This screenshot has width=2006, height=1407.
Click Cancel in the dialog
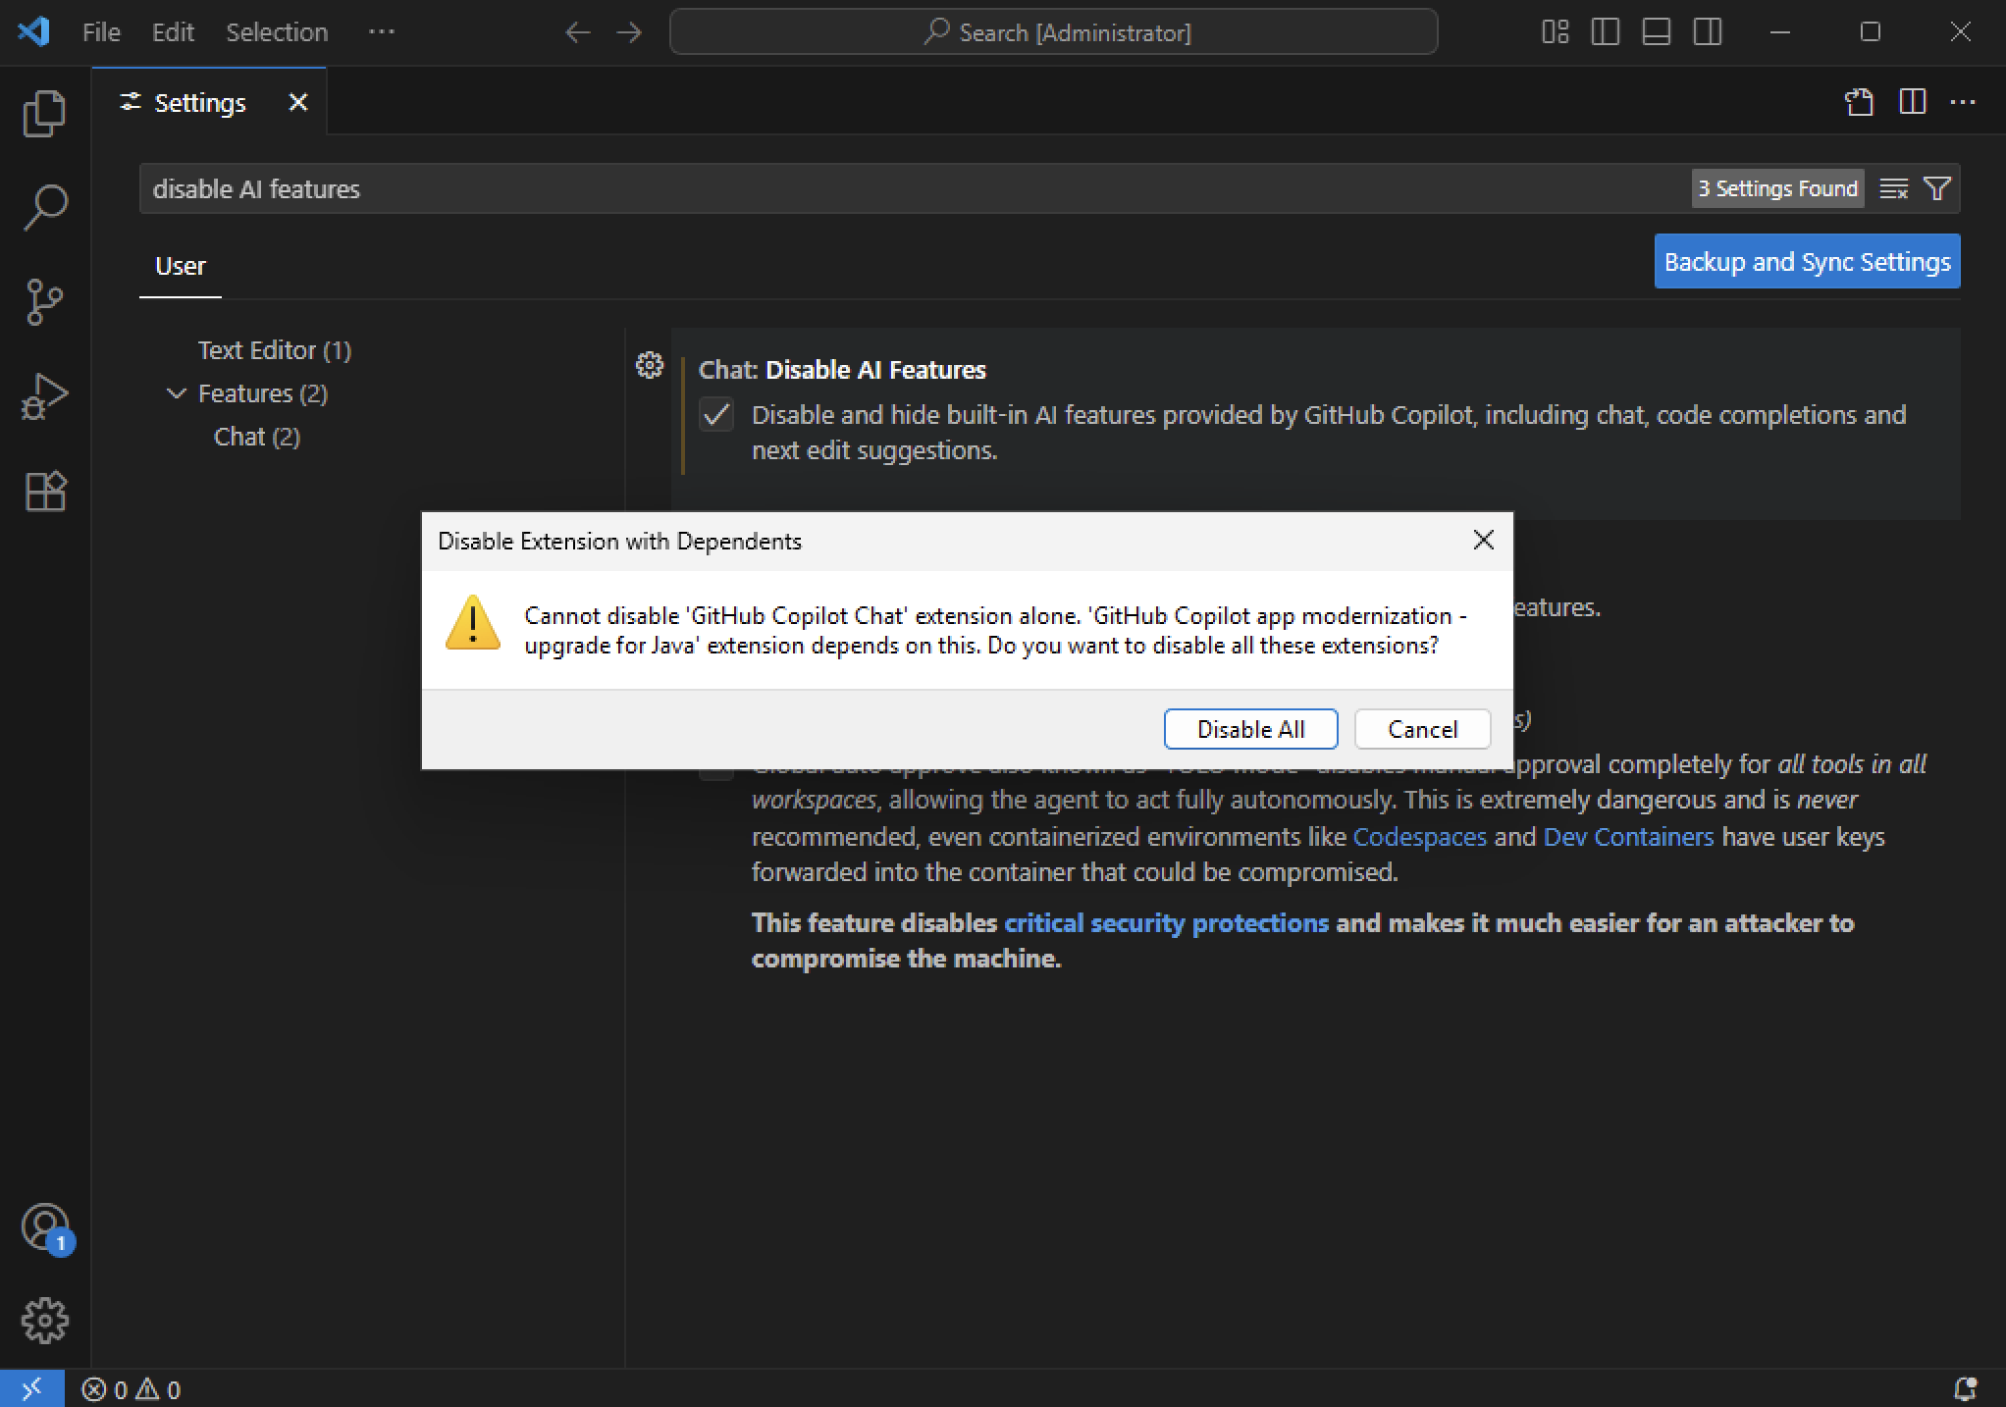1422,729
